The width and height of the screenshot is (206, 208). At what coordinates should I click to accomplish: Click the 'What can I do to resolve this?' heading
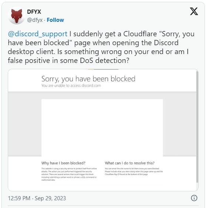(x=130, y=163)
